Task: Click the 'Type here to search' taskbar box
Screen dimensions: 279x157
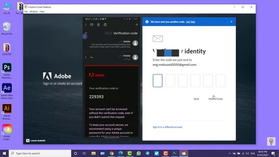Action: coord(40,153)
